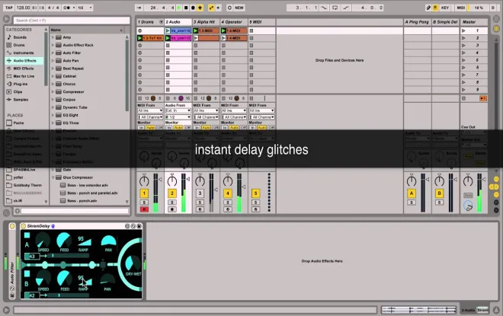Disarm the red record arm on track 1
This screenshot has height=316, width=503.
(x=144, y=209)
